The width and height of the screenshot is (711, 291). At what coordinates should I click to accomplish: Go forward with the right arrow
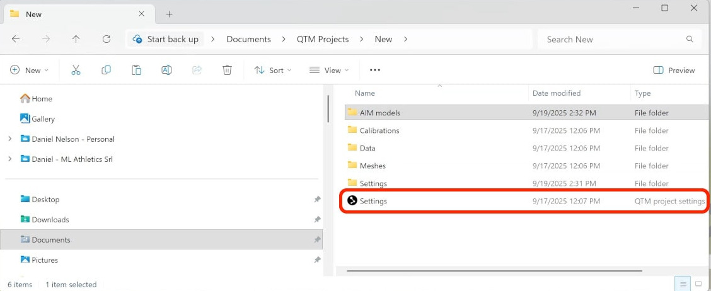[x=46, y=40]
